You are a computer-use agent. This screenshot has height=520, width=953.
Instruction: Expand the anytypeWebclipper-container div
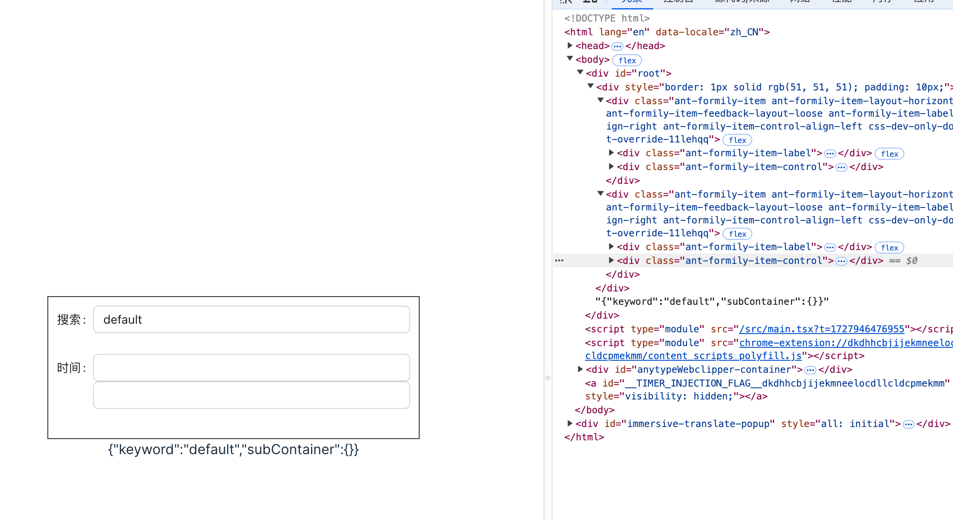click(580, 369)
